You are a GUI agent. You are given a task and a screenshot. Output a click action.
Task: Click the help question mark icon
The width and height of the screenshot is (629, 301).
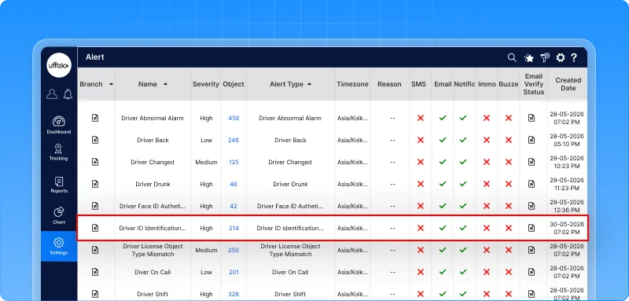[x=574, y=57]
